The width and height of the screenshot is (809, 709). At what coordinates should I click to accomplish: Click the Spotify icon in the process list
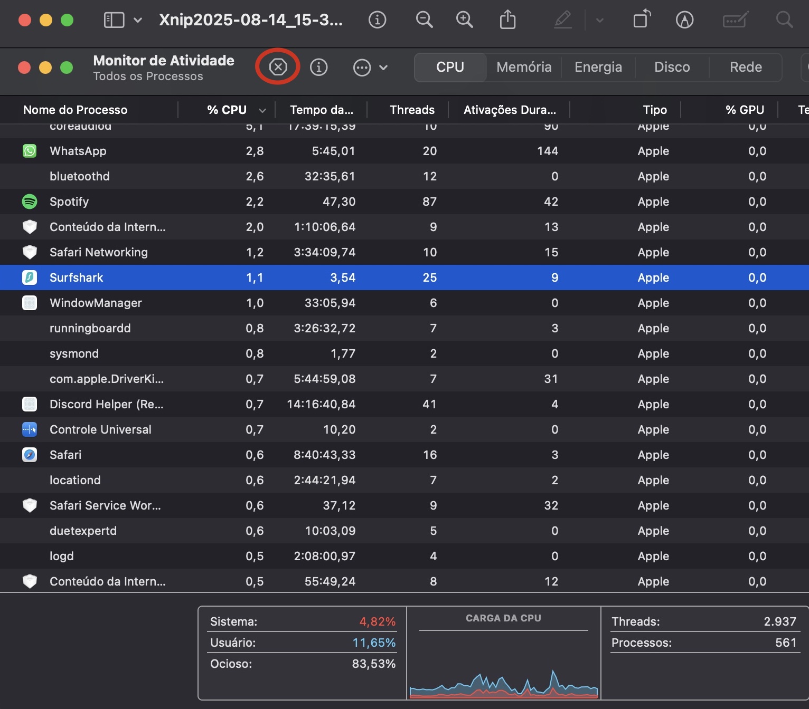(x=30, y=202)
